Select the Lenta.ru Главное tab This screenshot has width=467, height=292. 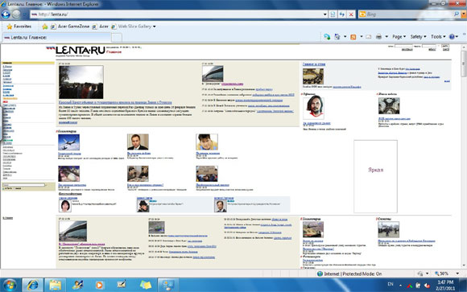(x=56, y=38)
